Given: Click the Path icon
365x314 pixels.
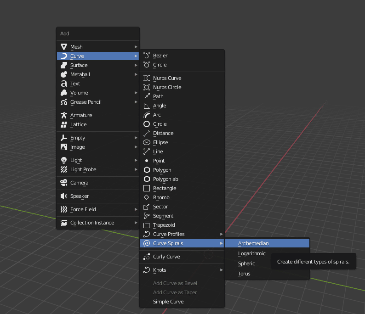Looking at the screenshot, I should coord(147,96).
